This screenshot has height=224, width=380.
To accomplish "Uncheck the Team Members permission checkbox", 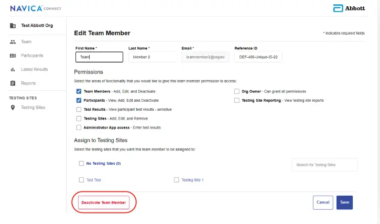I will pos(79,91).
